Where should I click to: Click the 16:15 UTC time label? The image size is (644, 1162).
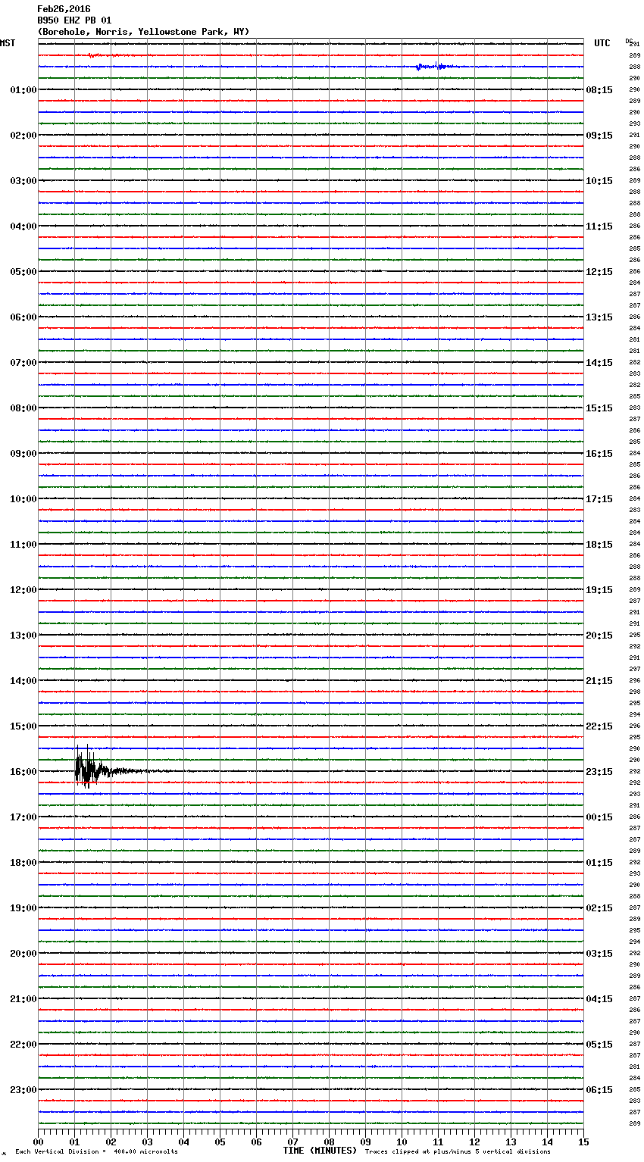pyautogui.click(x=599, y=454)
